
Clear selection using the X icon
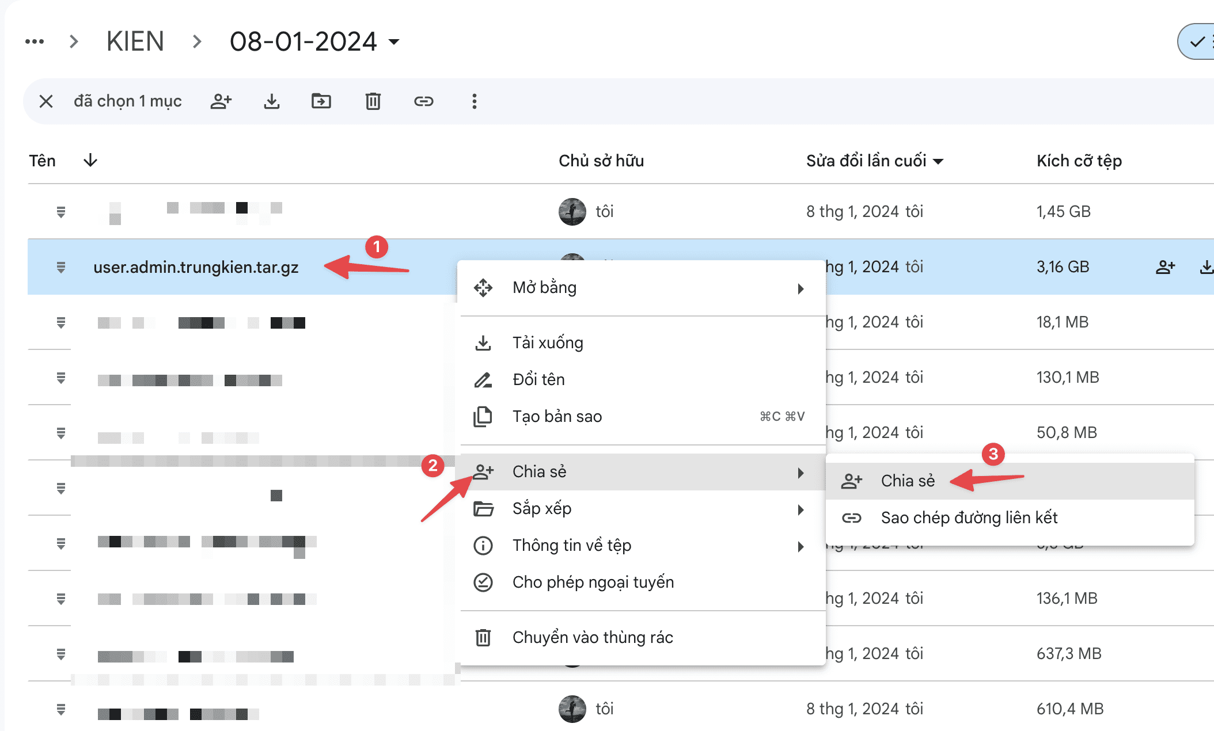pyautogui.click(x=45, y=101)
